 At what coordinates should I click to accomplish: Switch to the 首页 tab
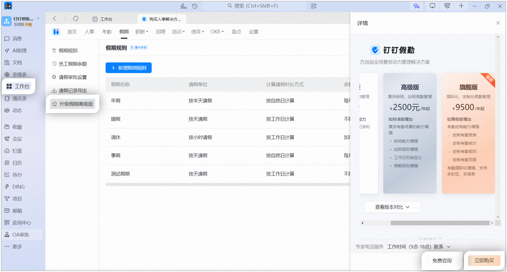(72, 32)
